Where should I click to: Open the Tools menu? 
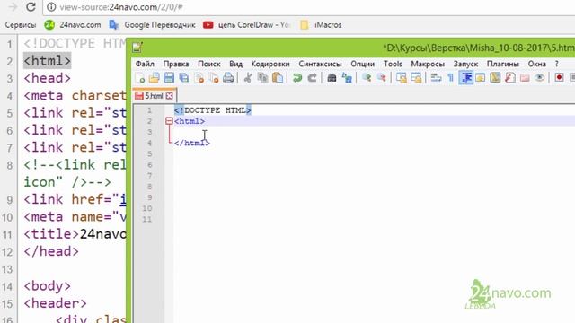tap(393, 64)
